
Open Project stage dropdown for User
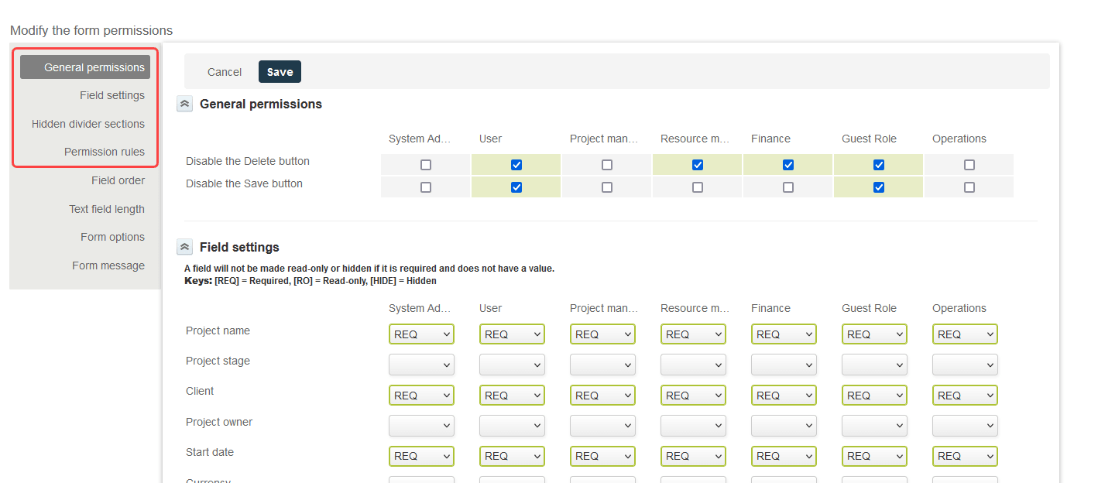(x=512, y=365)
